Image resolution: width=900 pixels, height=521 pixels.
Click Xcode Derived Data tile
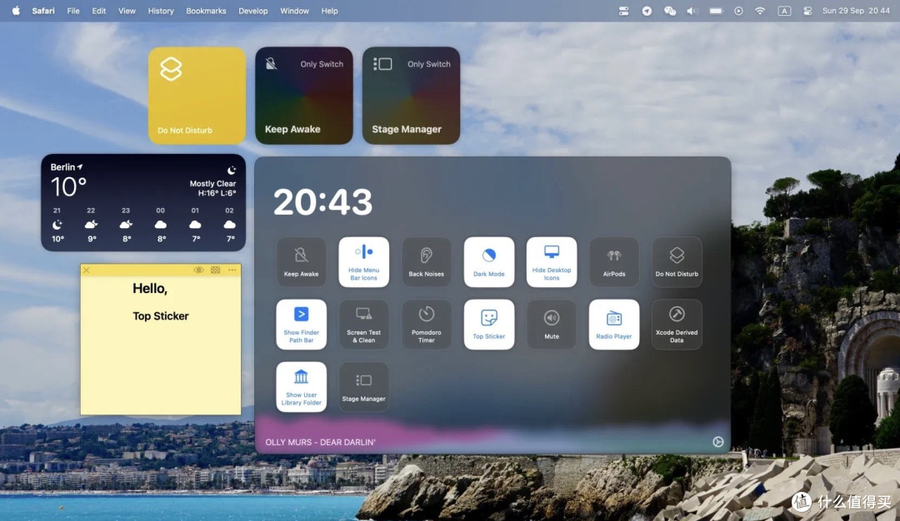click(x=676, y=325)
